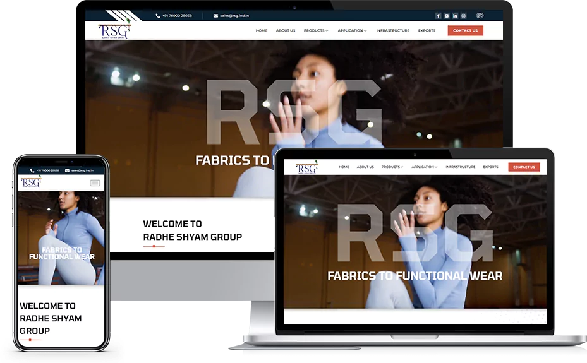The width and height of the screenshot is (587, 363).
Task: Tap sales@rsg.ind.in on mobile top bar
Action: [x=82, y=170]
